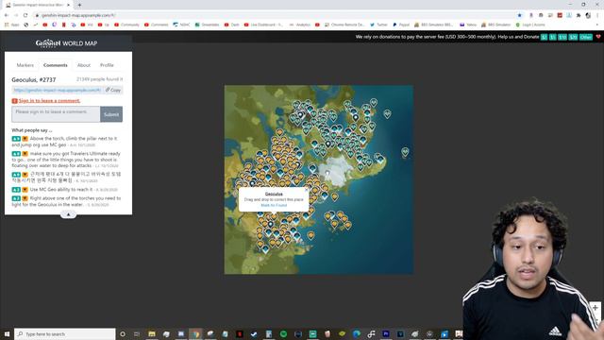The height and width of the screenshot is (340, 604).
Task: Downvote the 'Above the torch' comment
Action: pyautogui.click(x=25, y=139)
